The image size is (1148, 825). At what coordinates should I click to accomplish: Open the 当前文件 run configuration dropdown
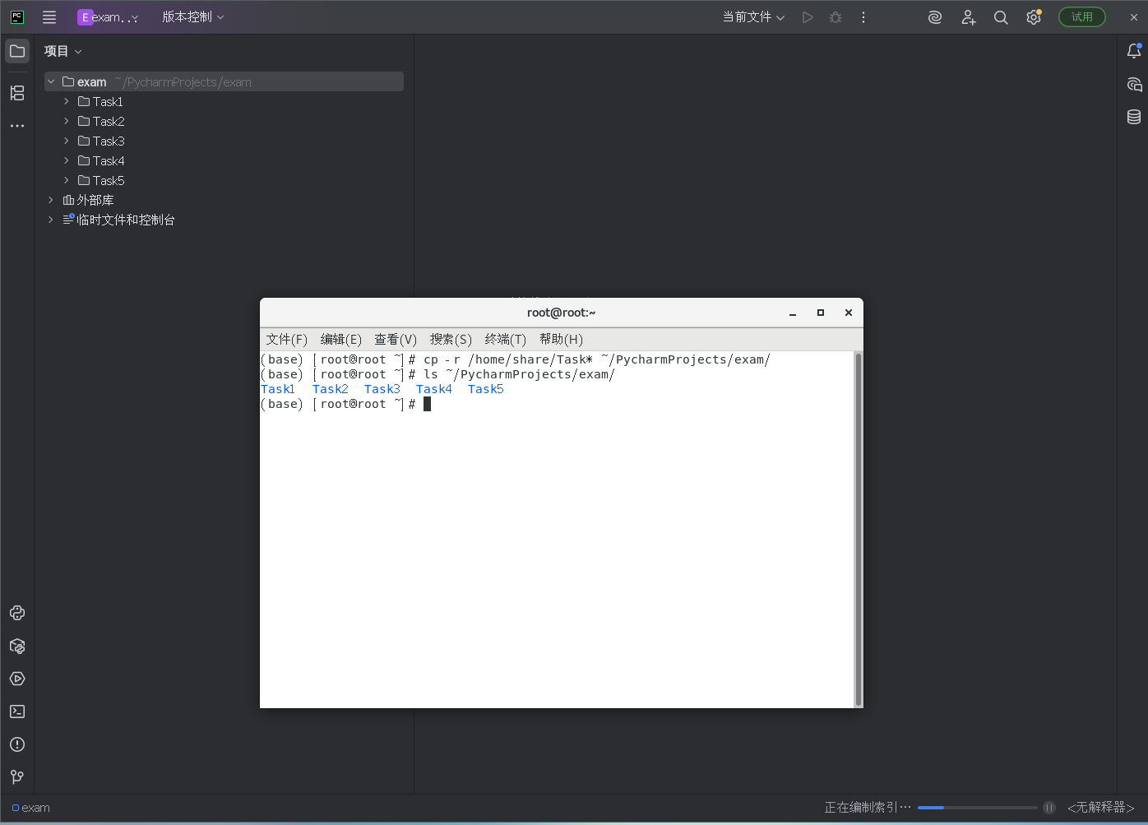pyautogui.click(x=753, y=17)
